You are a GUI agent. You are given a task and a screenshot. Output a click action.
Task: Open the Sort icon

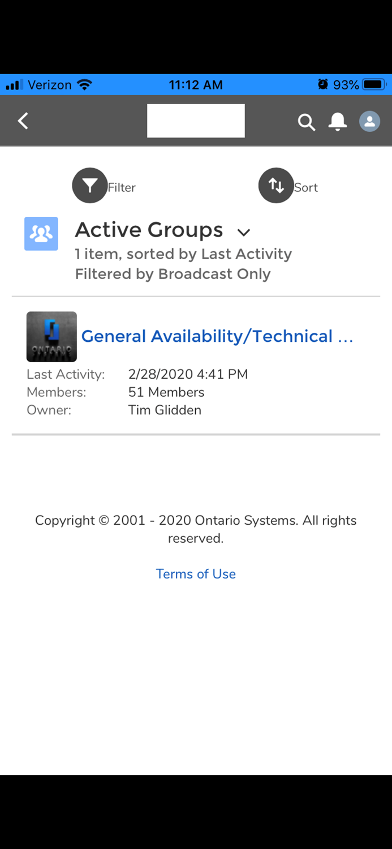(x=276, y=185)
